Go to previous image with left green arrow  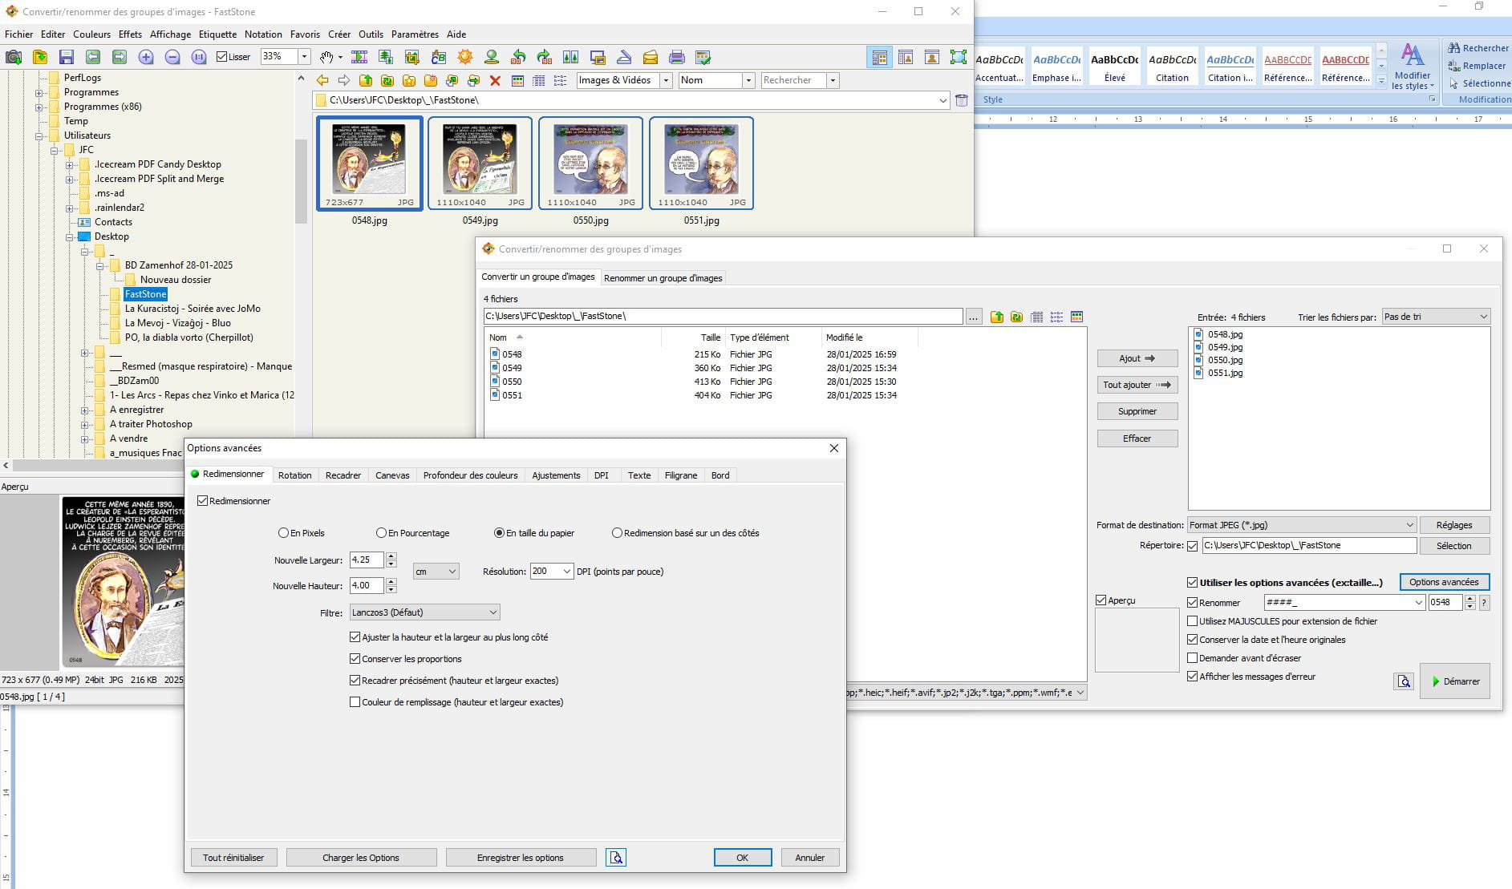pos(93,57)
